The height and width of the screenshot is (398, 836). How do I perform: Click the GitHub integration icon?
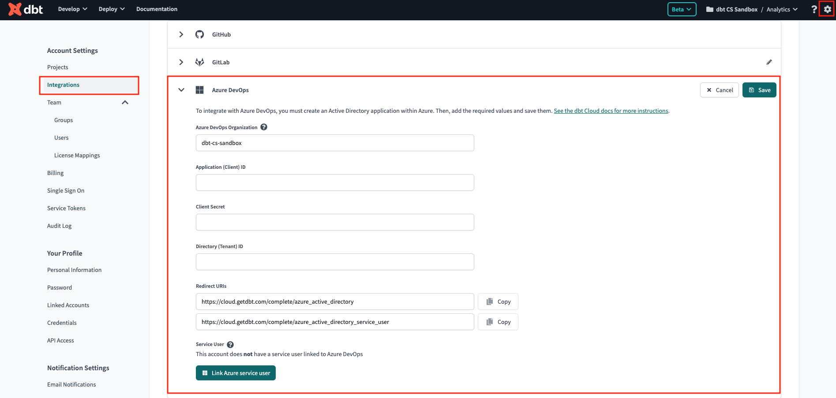[x=199, y=34]
